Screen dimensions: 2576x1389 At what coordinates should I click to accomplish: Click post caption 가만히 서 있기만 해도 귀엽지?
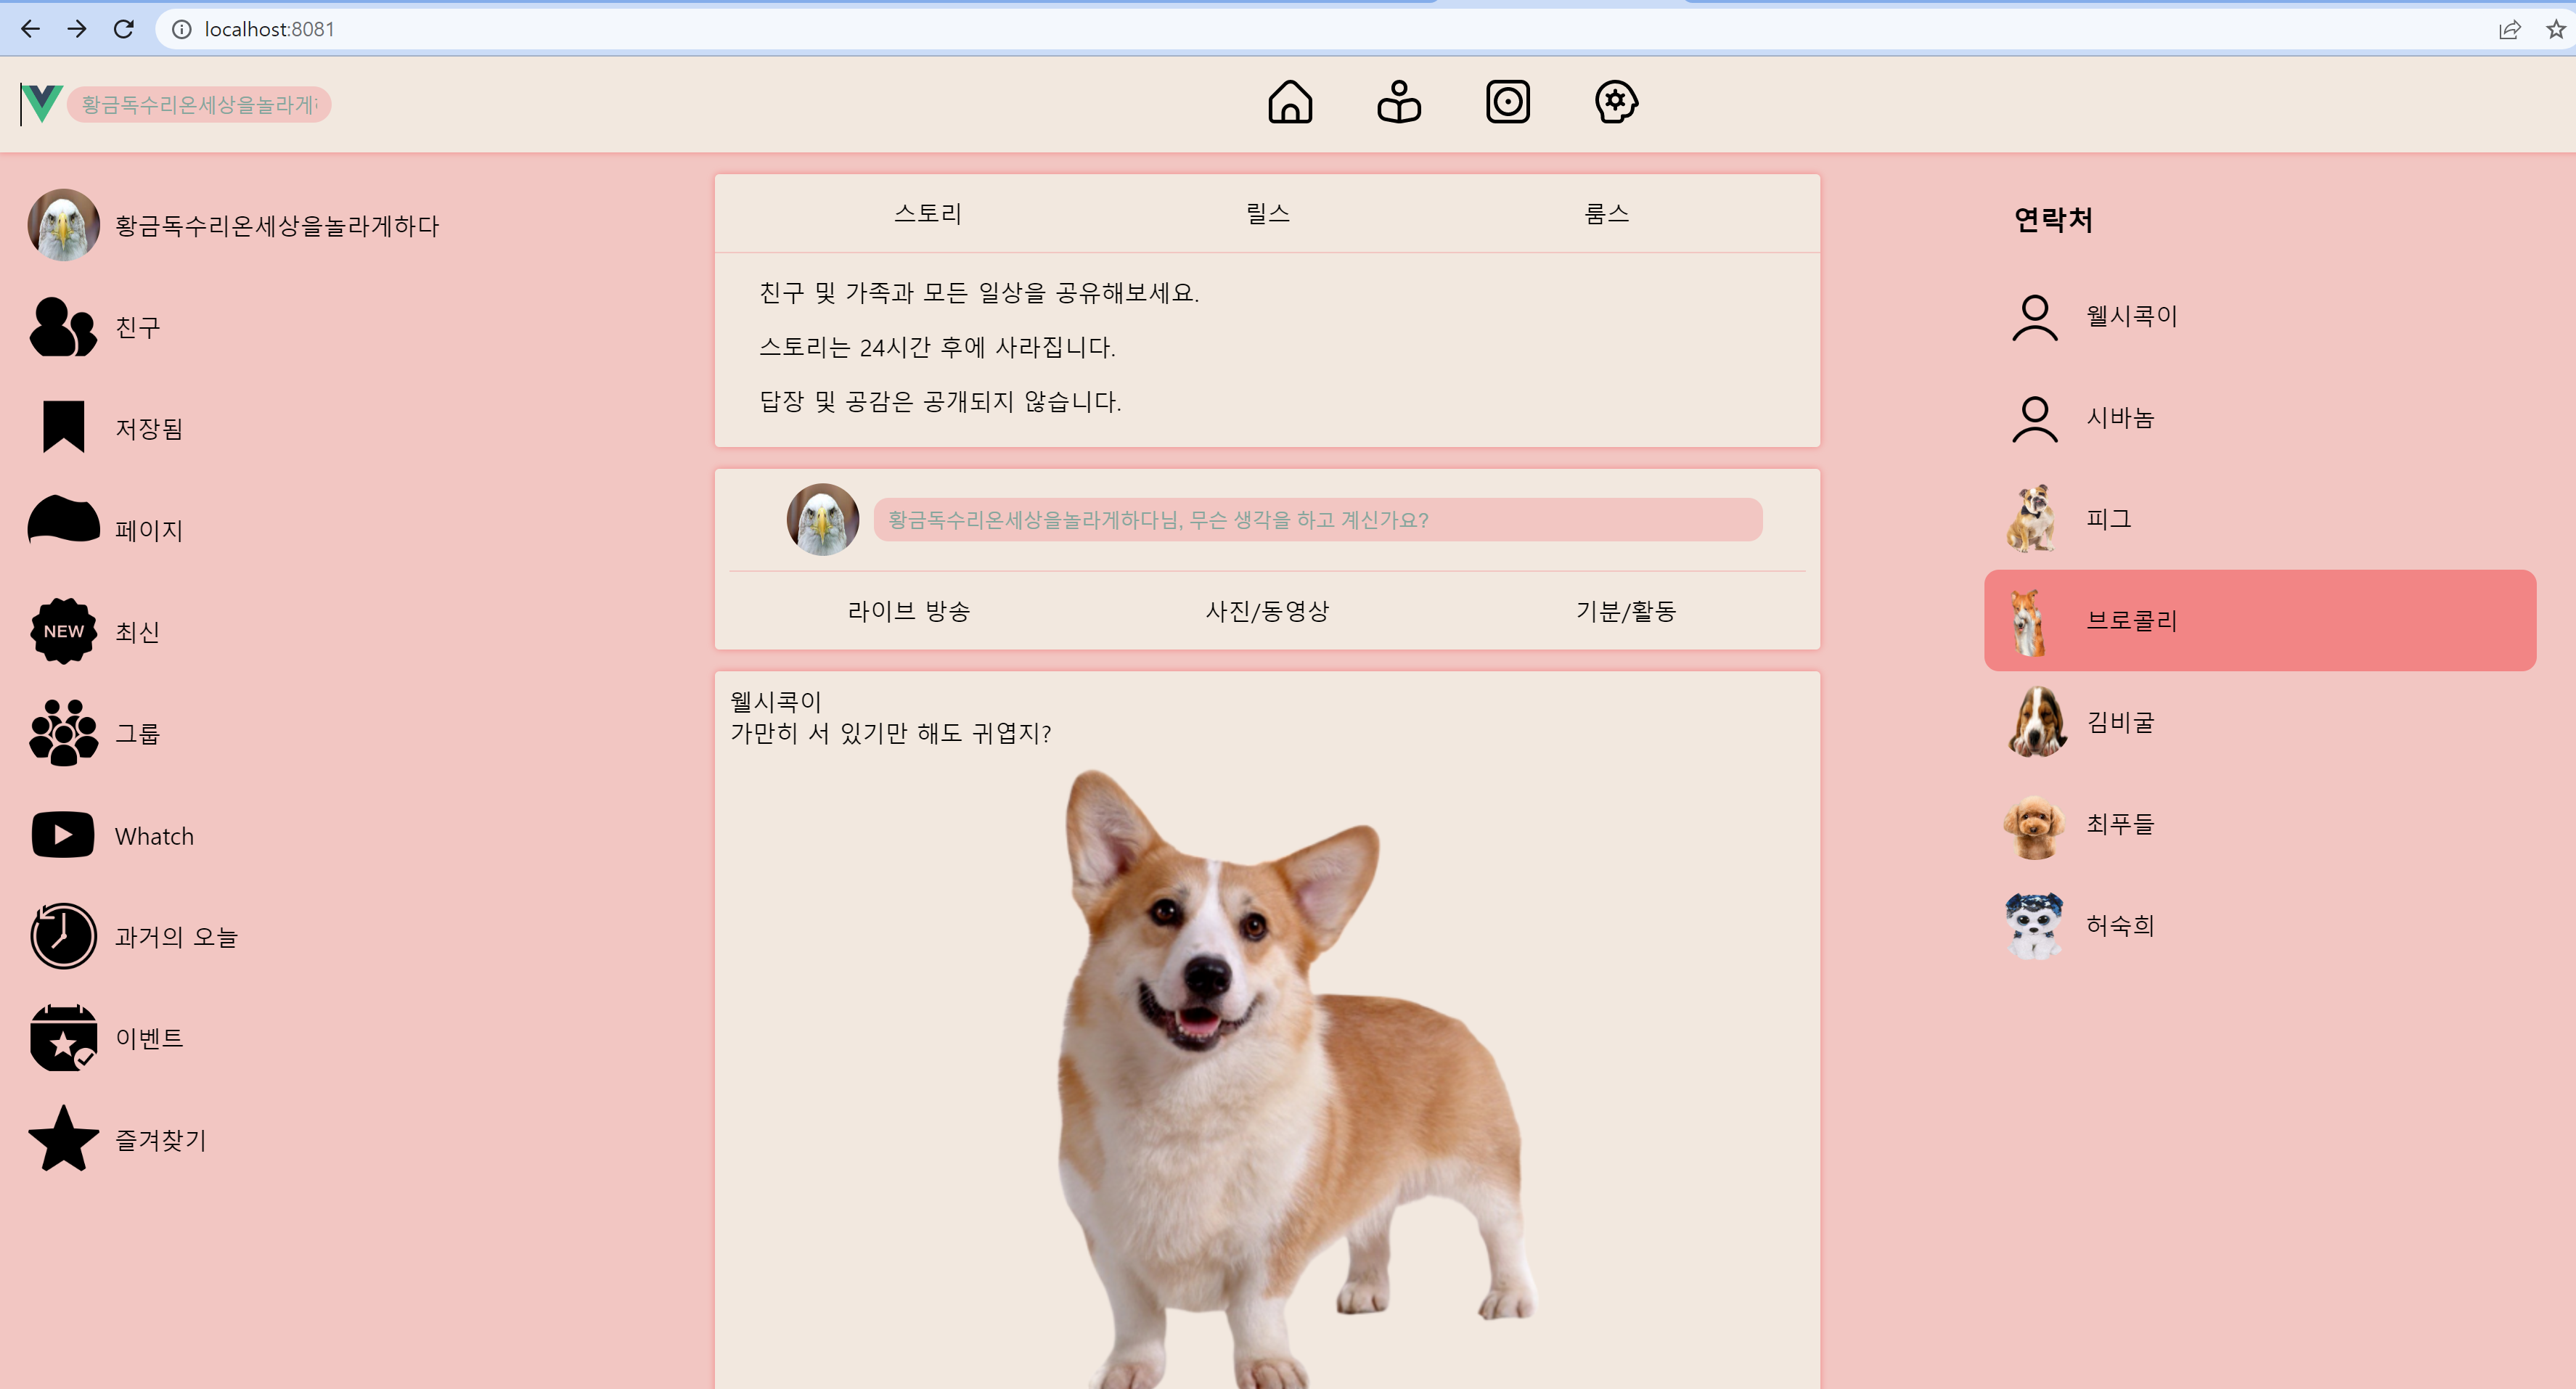pos(891,733)
